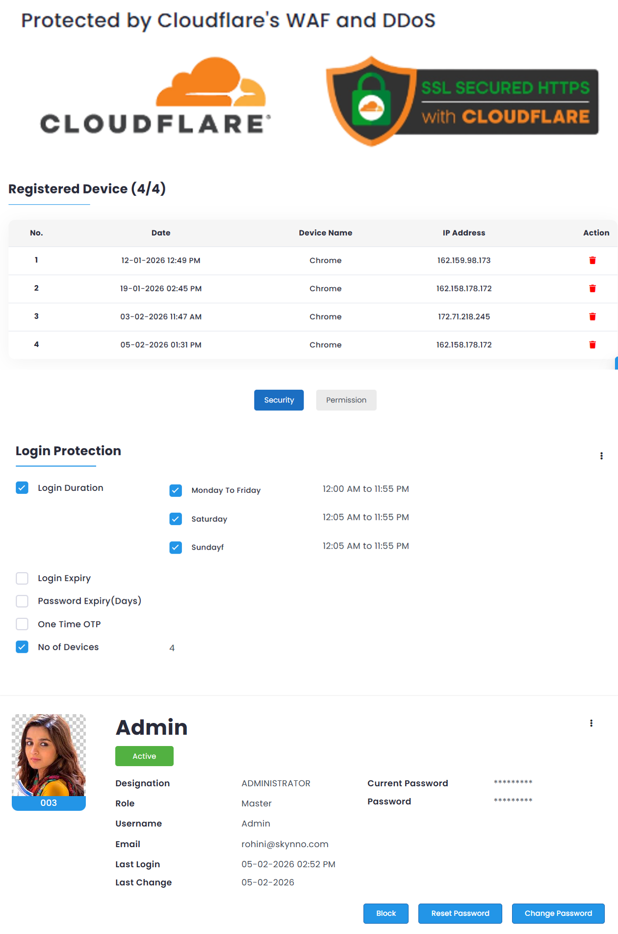Select date 03-02-2026 11:47 AM cell

pyautogui.click(x=161, y=317)
